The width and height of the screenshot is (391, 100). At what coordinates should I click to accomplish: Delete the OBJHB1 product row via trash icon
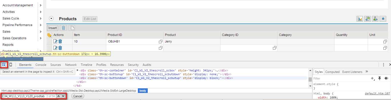pos(60,41)
